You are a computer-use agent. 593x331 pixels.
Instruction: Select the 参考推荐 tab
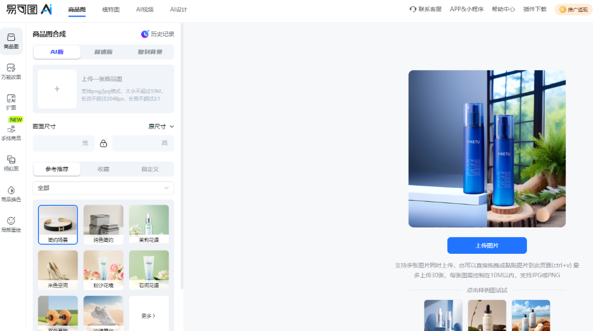[x=57, y=169]
